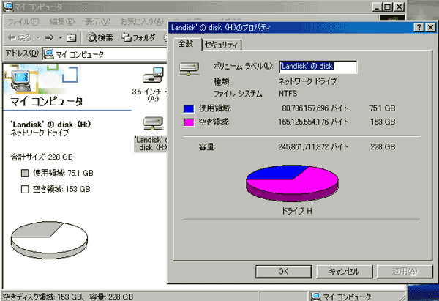Click the ネットワーク ドライブ type value in dialog
The width and height of the screenshot is (439, 301).
click(x=307, y=81)
